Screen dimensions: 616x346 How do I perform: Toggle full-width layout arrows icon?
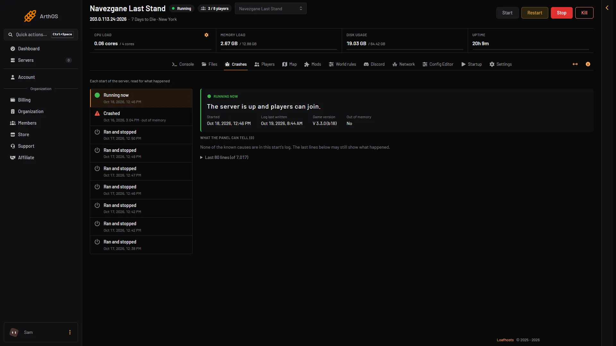click(575, 64)
